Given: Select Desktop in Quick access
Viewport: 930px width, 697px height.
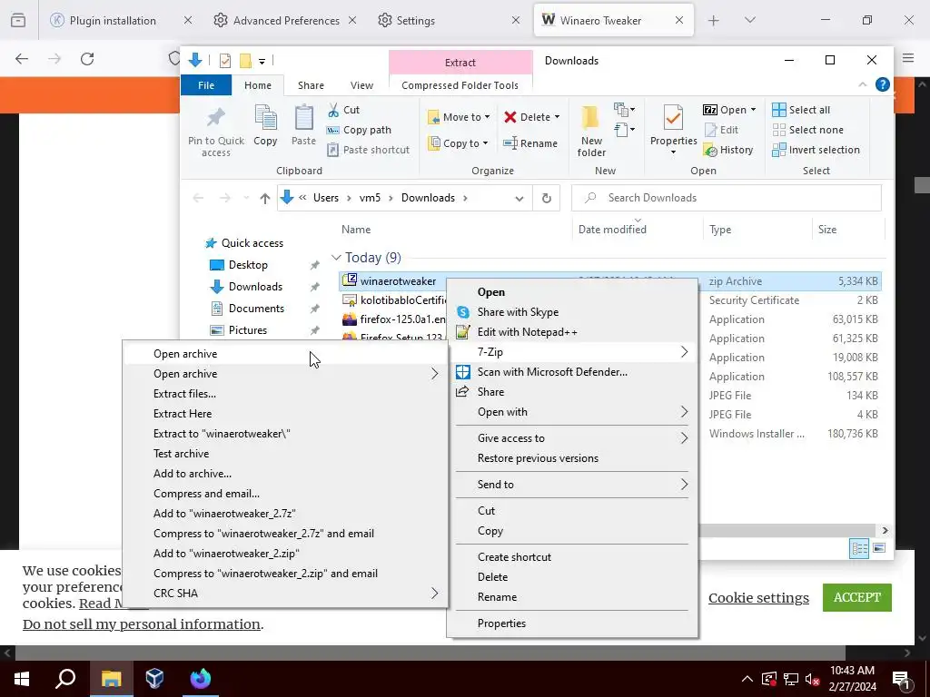Looking at the screenshot, I should pyautogui.click(x=248, y=265).
